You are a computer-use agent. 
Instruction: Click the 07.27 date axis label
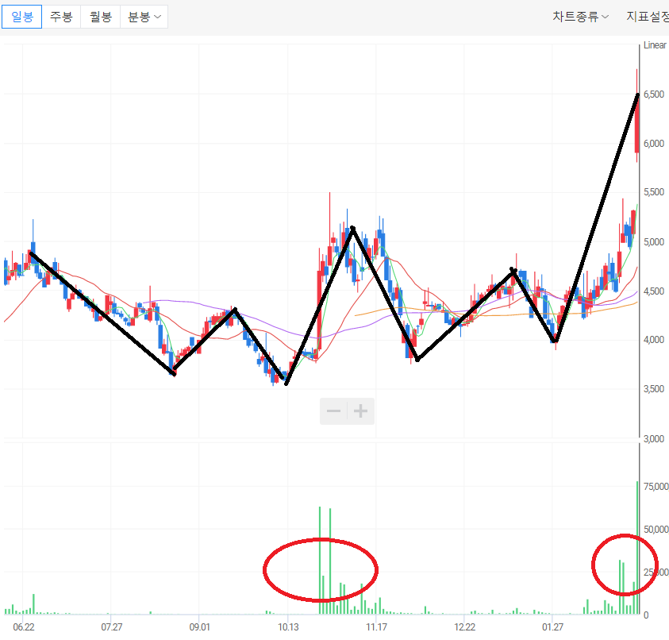point(112,627)
